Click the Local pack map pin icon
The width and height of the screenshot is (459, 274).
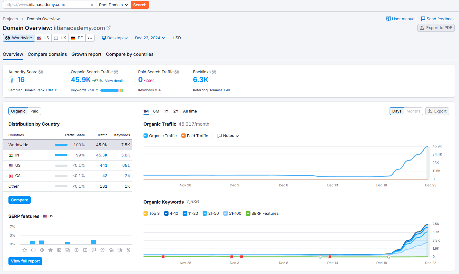[102, 250]
